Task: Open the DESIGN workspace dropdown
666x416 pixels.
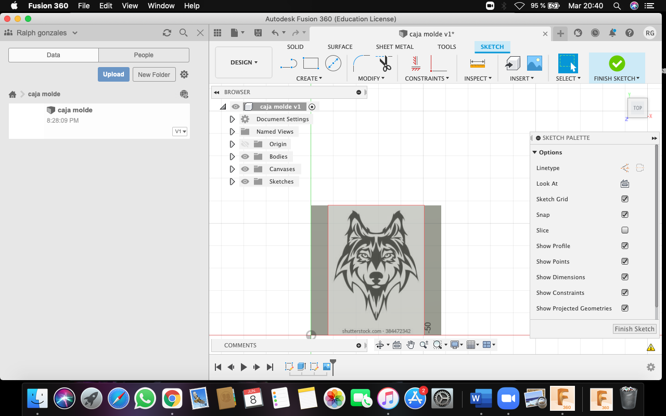Action: [244, 62]
